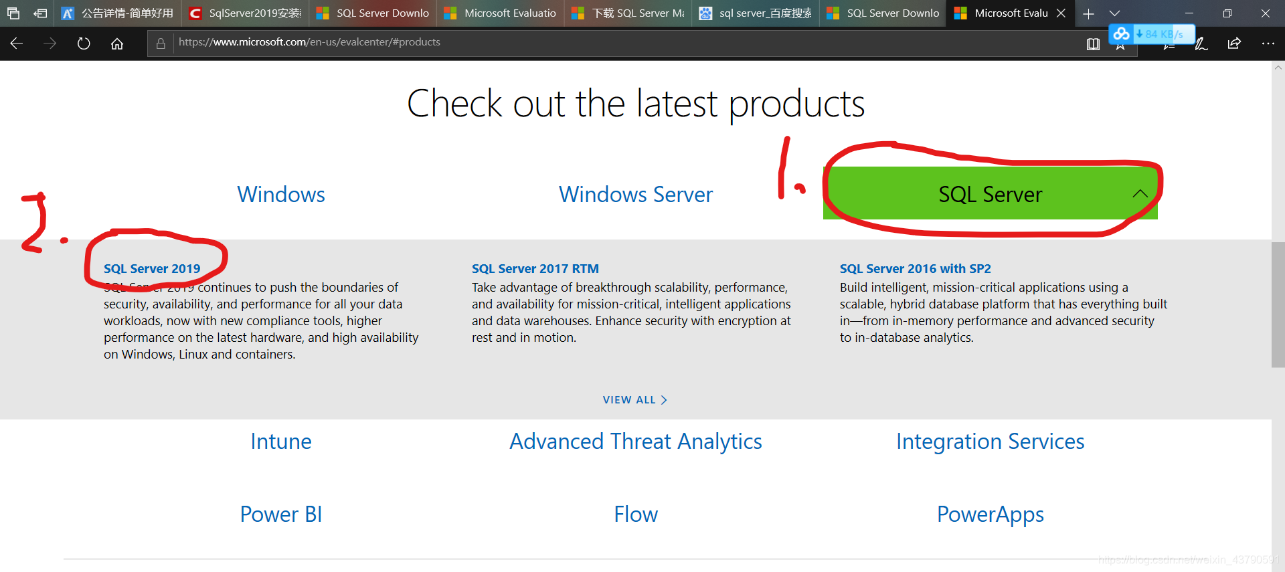Click the SQL Server 2017 RTM description text

pyautogui.click(x=631, y=312)
